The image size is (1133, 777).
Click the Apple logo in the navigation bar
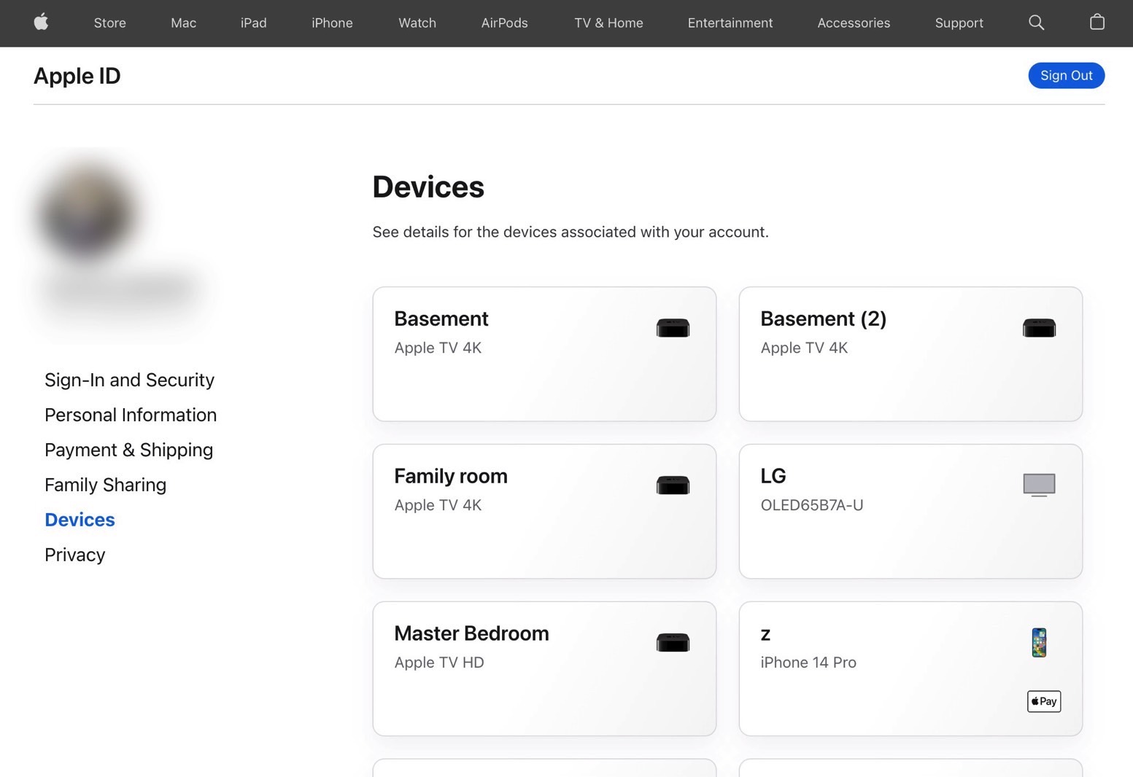42,23
